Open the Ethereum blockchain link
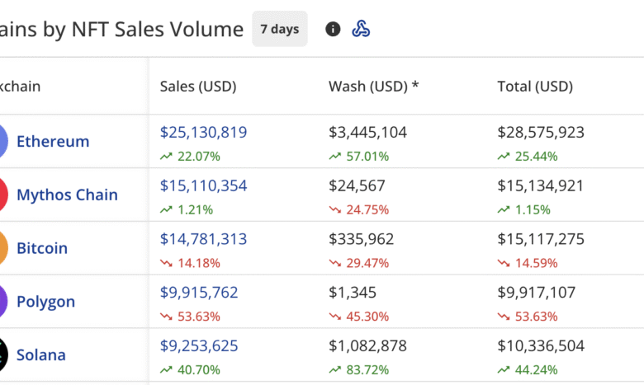The image size is (644, 385). tap(53, 142)
